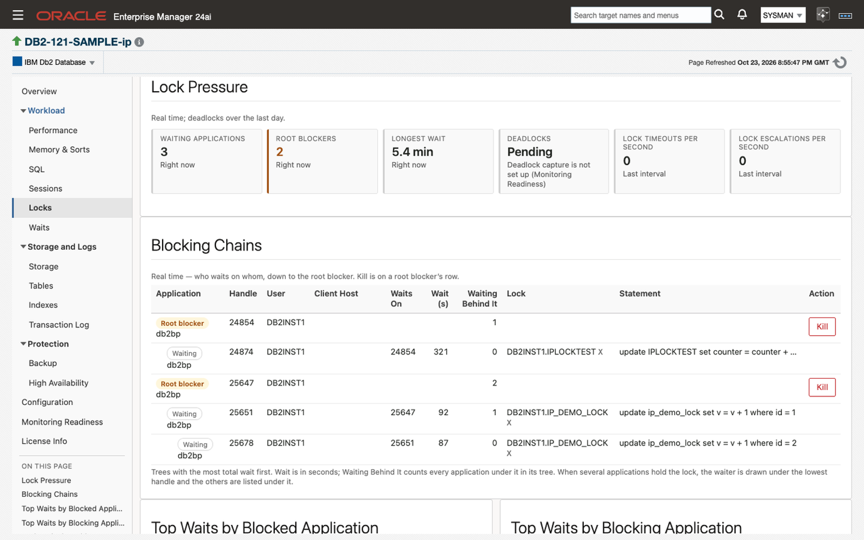The width and height of the screenshot is (864, 540).
Task: Click the search magnifier icon
Action: (719, 15)
